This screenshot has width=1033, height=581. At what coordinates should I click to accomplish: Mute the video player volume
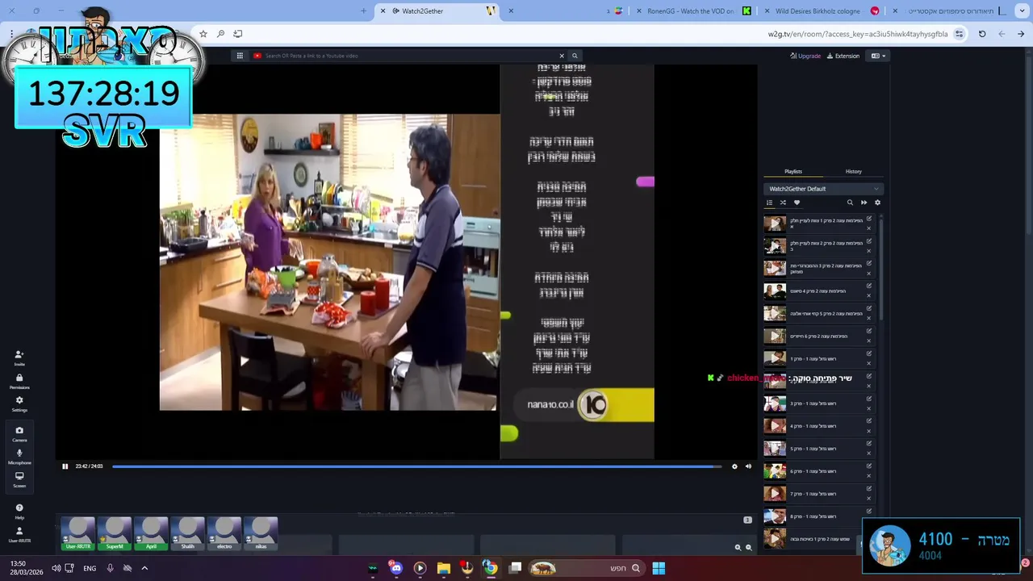click(748, 466)
